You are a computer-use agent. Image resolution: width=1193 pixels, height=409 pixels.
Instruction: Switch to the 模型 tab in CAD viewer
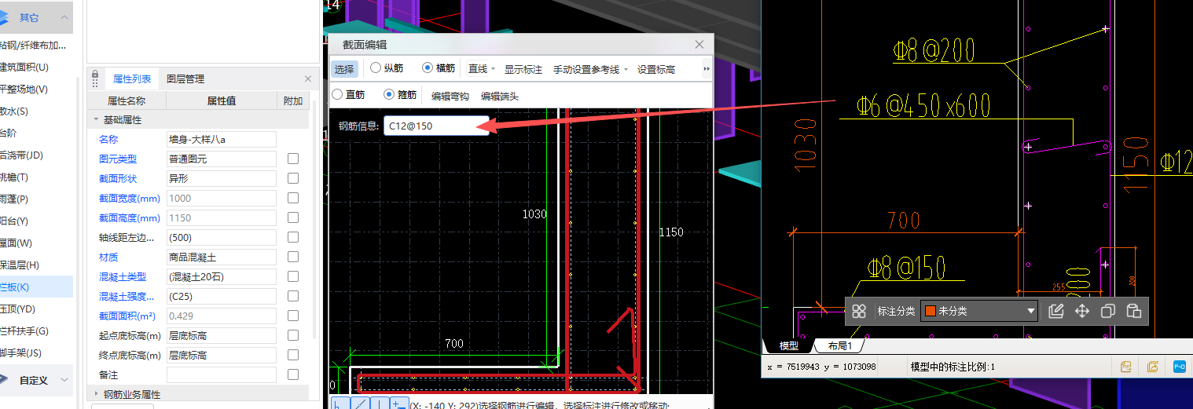[788, 345]
